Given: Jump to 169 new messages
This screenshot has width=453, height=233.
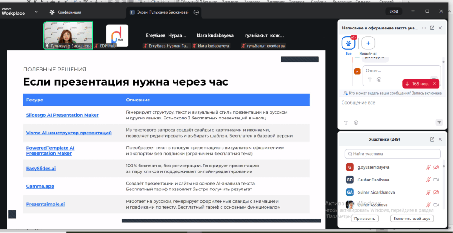Looking at the screenshot, I should 417,84.
